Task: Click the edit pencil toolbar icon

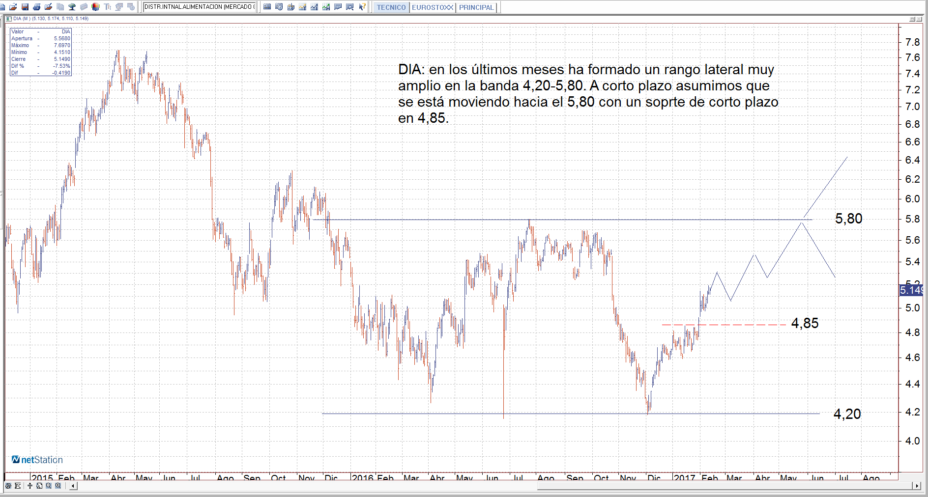Action: tap(49, 7)
